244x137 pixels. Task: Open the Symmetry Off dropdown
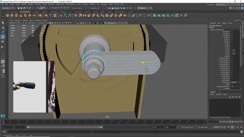(x=95, y=8)
